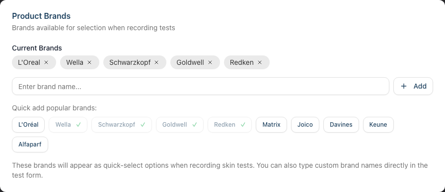Select the Redken chip in Current Brands
This screenshot has height=192, width=445.
point(247,62)
